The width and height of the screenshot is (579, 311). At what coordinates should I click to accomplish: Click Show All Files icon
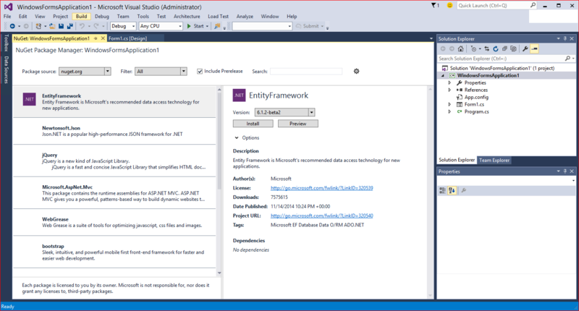coord(513,48)
